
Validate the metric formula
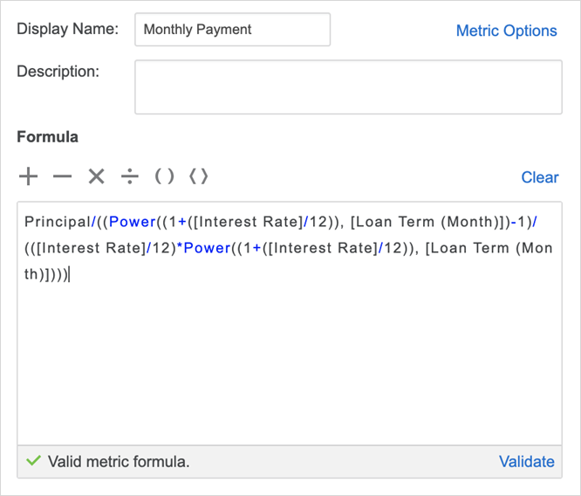coord(526,462)
